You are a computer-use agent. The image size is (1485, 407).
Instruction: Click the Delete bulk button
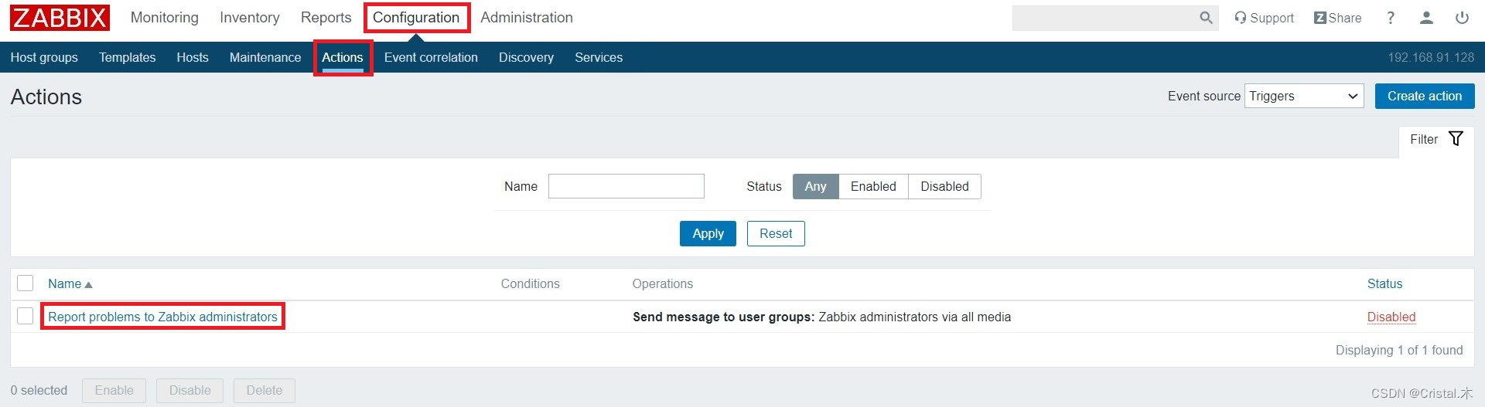pyautogui.click(x=265, y=391)
